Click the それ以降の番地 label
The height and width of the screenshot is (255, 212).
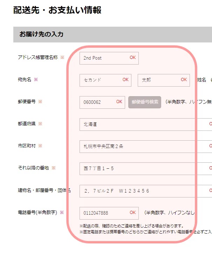(x=33, y=168)
